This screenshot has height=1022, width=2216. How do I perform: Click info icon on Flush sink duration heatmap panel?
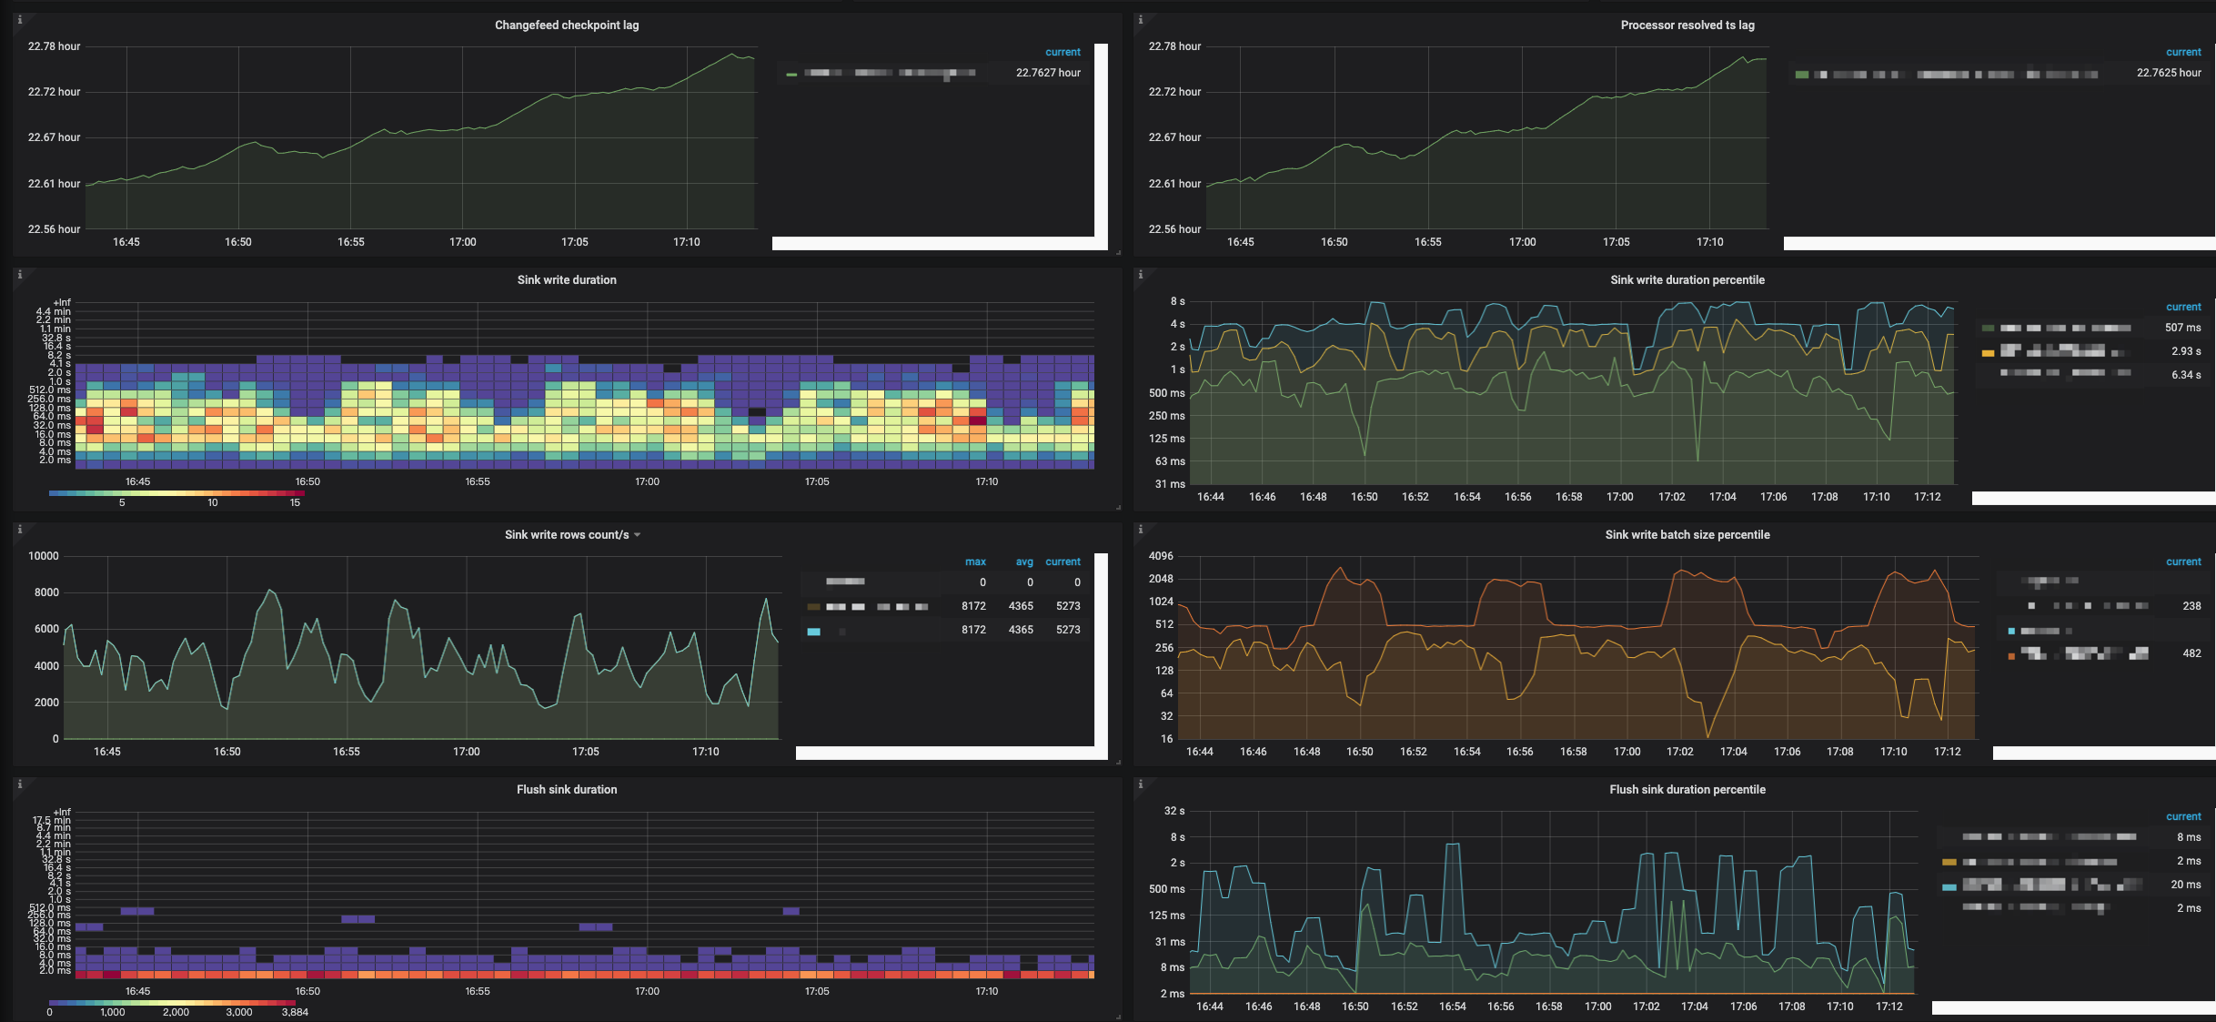click(x=20, y=784)
